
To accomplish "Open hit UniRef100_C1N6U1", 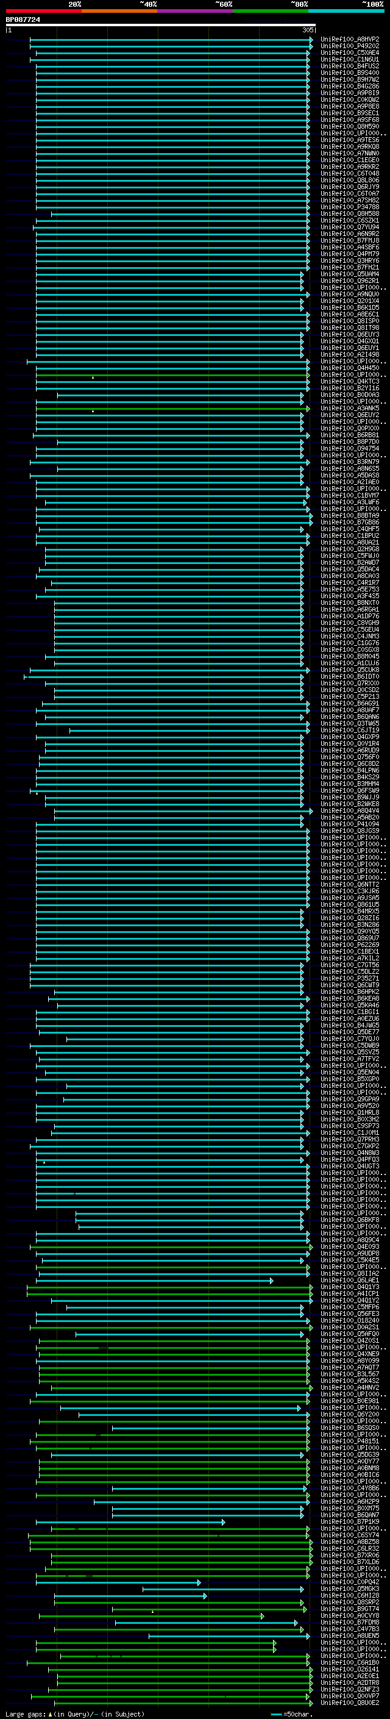I will pyautogui.click(x=350, y=59).
